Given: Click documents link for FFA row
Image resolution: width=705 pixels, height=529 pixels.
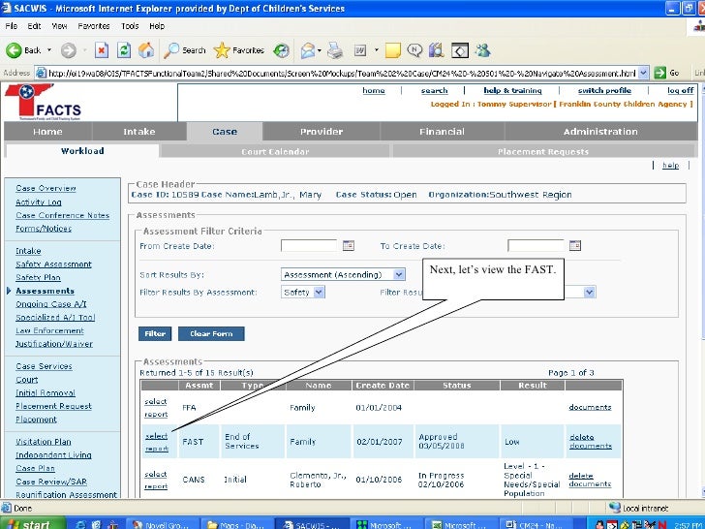Looking at the screenshot, I should point(590,407).
